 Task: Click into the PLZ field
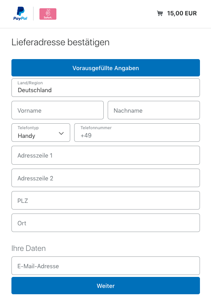(106, 200)
